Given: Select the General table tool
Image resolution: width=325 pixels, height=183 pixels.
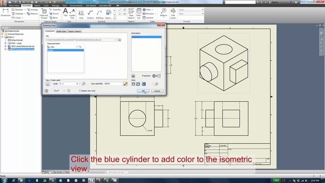Looking at the screenshot, I should tap(148, 18).
